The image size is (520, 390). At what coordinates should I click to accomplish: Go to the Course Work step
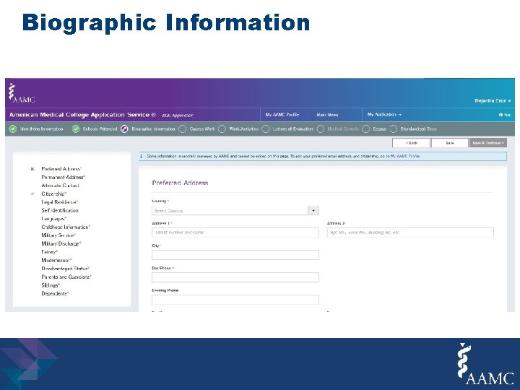202,129
